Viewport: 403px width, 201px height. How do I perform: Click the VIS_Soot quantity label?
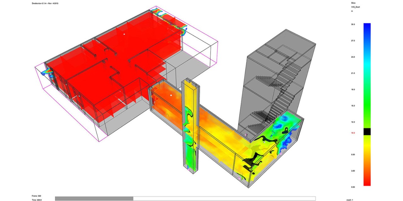point(355,7)
